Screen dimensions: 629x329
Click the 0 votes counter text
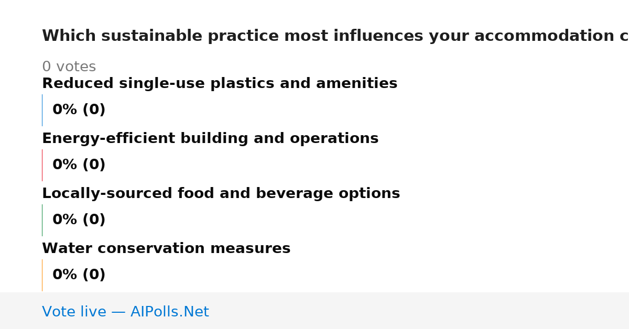coord(69,67)
